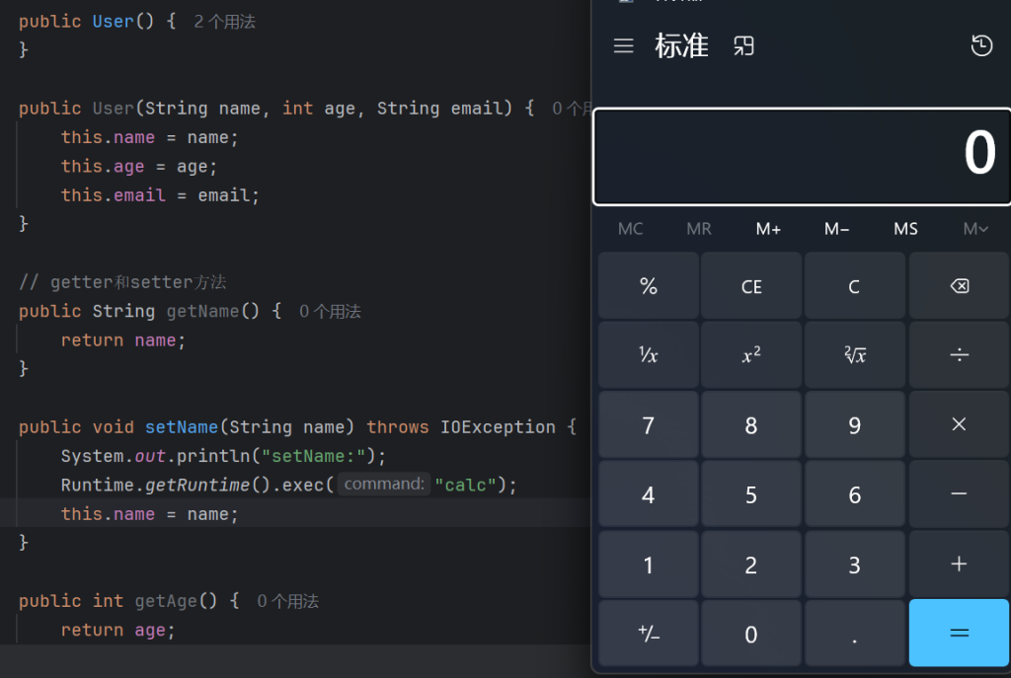Click the CE clear entry key
This screenshot has width=1011, height=678.
(x=751, y=286)
